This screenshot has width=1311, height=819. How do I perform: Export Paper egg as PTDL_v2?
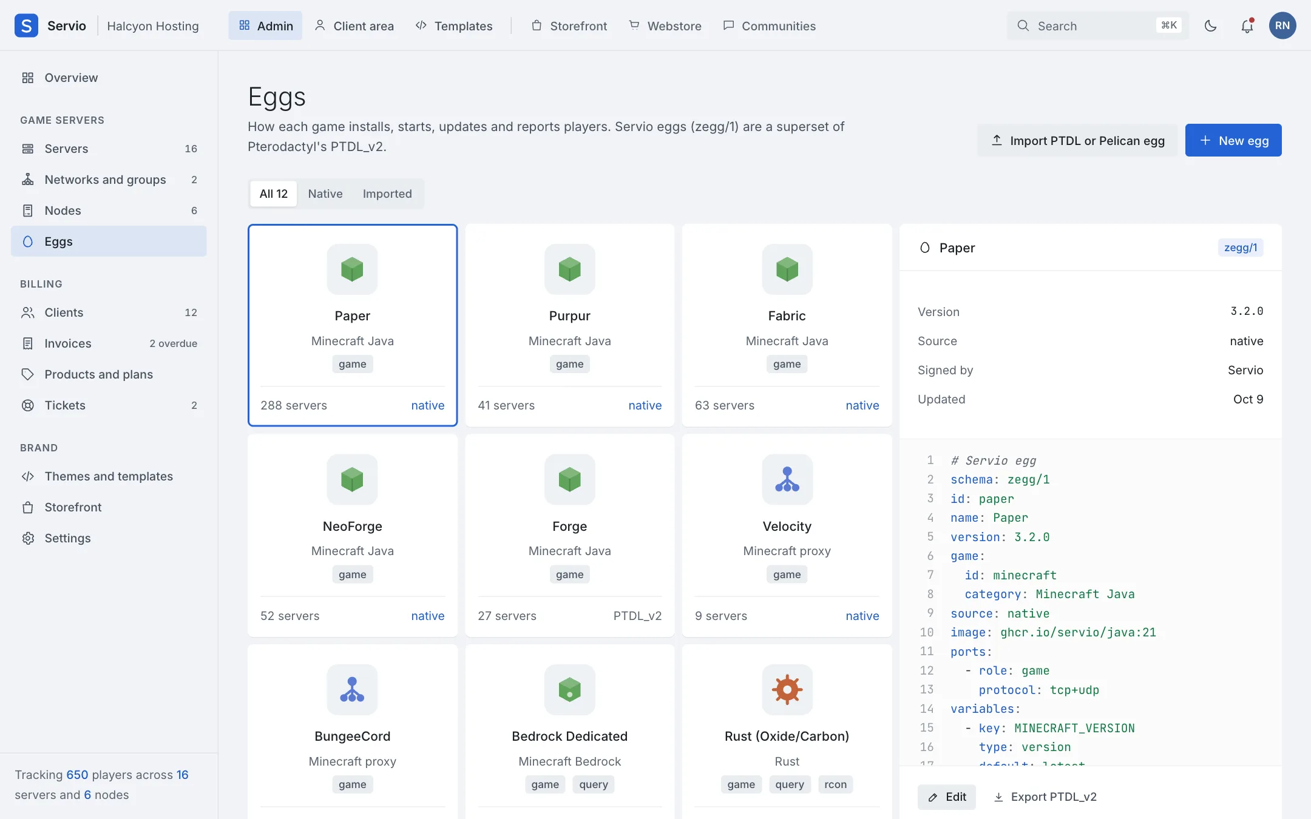pyautogui.click(x=1045, y=797)
